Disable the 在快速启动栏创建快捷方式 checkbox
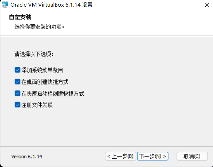The image size is (213, 167). point(17,94)
